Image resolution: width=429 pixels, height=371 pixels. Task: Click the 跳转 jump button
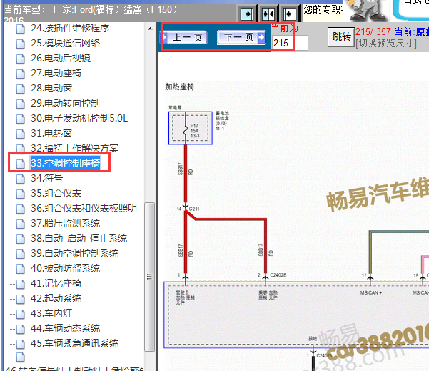(341, 36)
